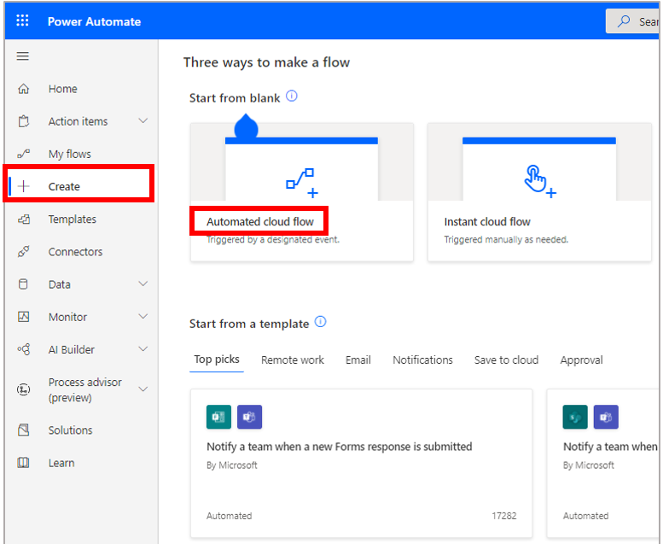Click the Solutions icon
The width and height of the screenshot is (663, 544).
click(24, 430)
